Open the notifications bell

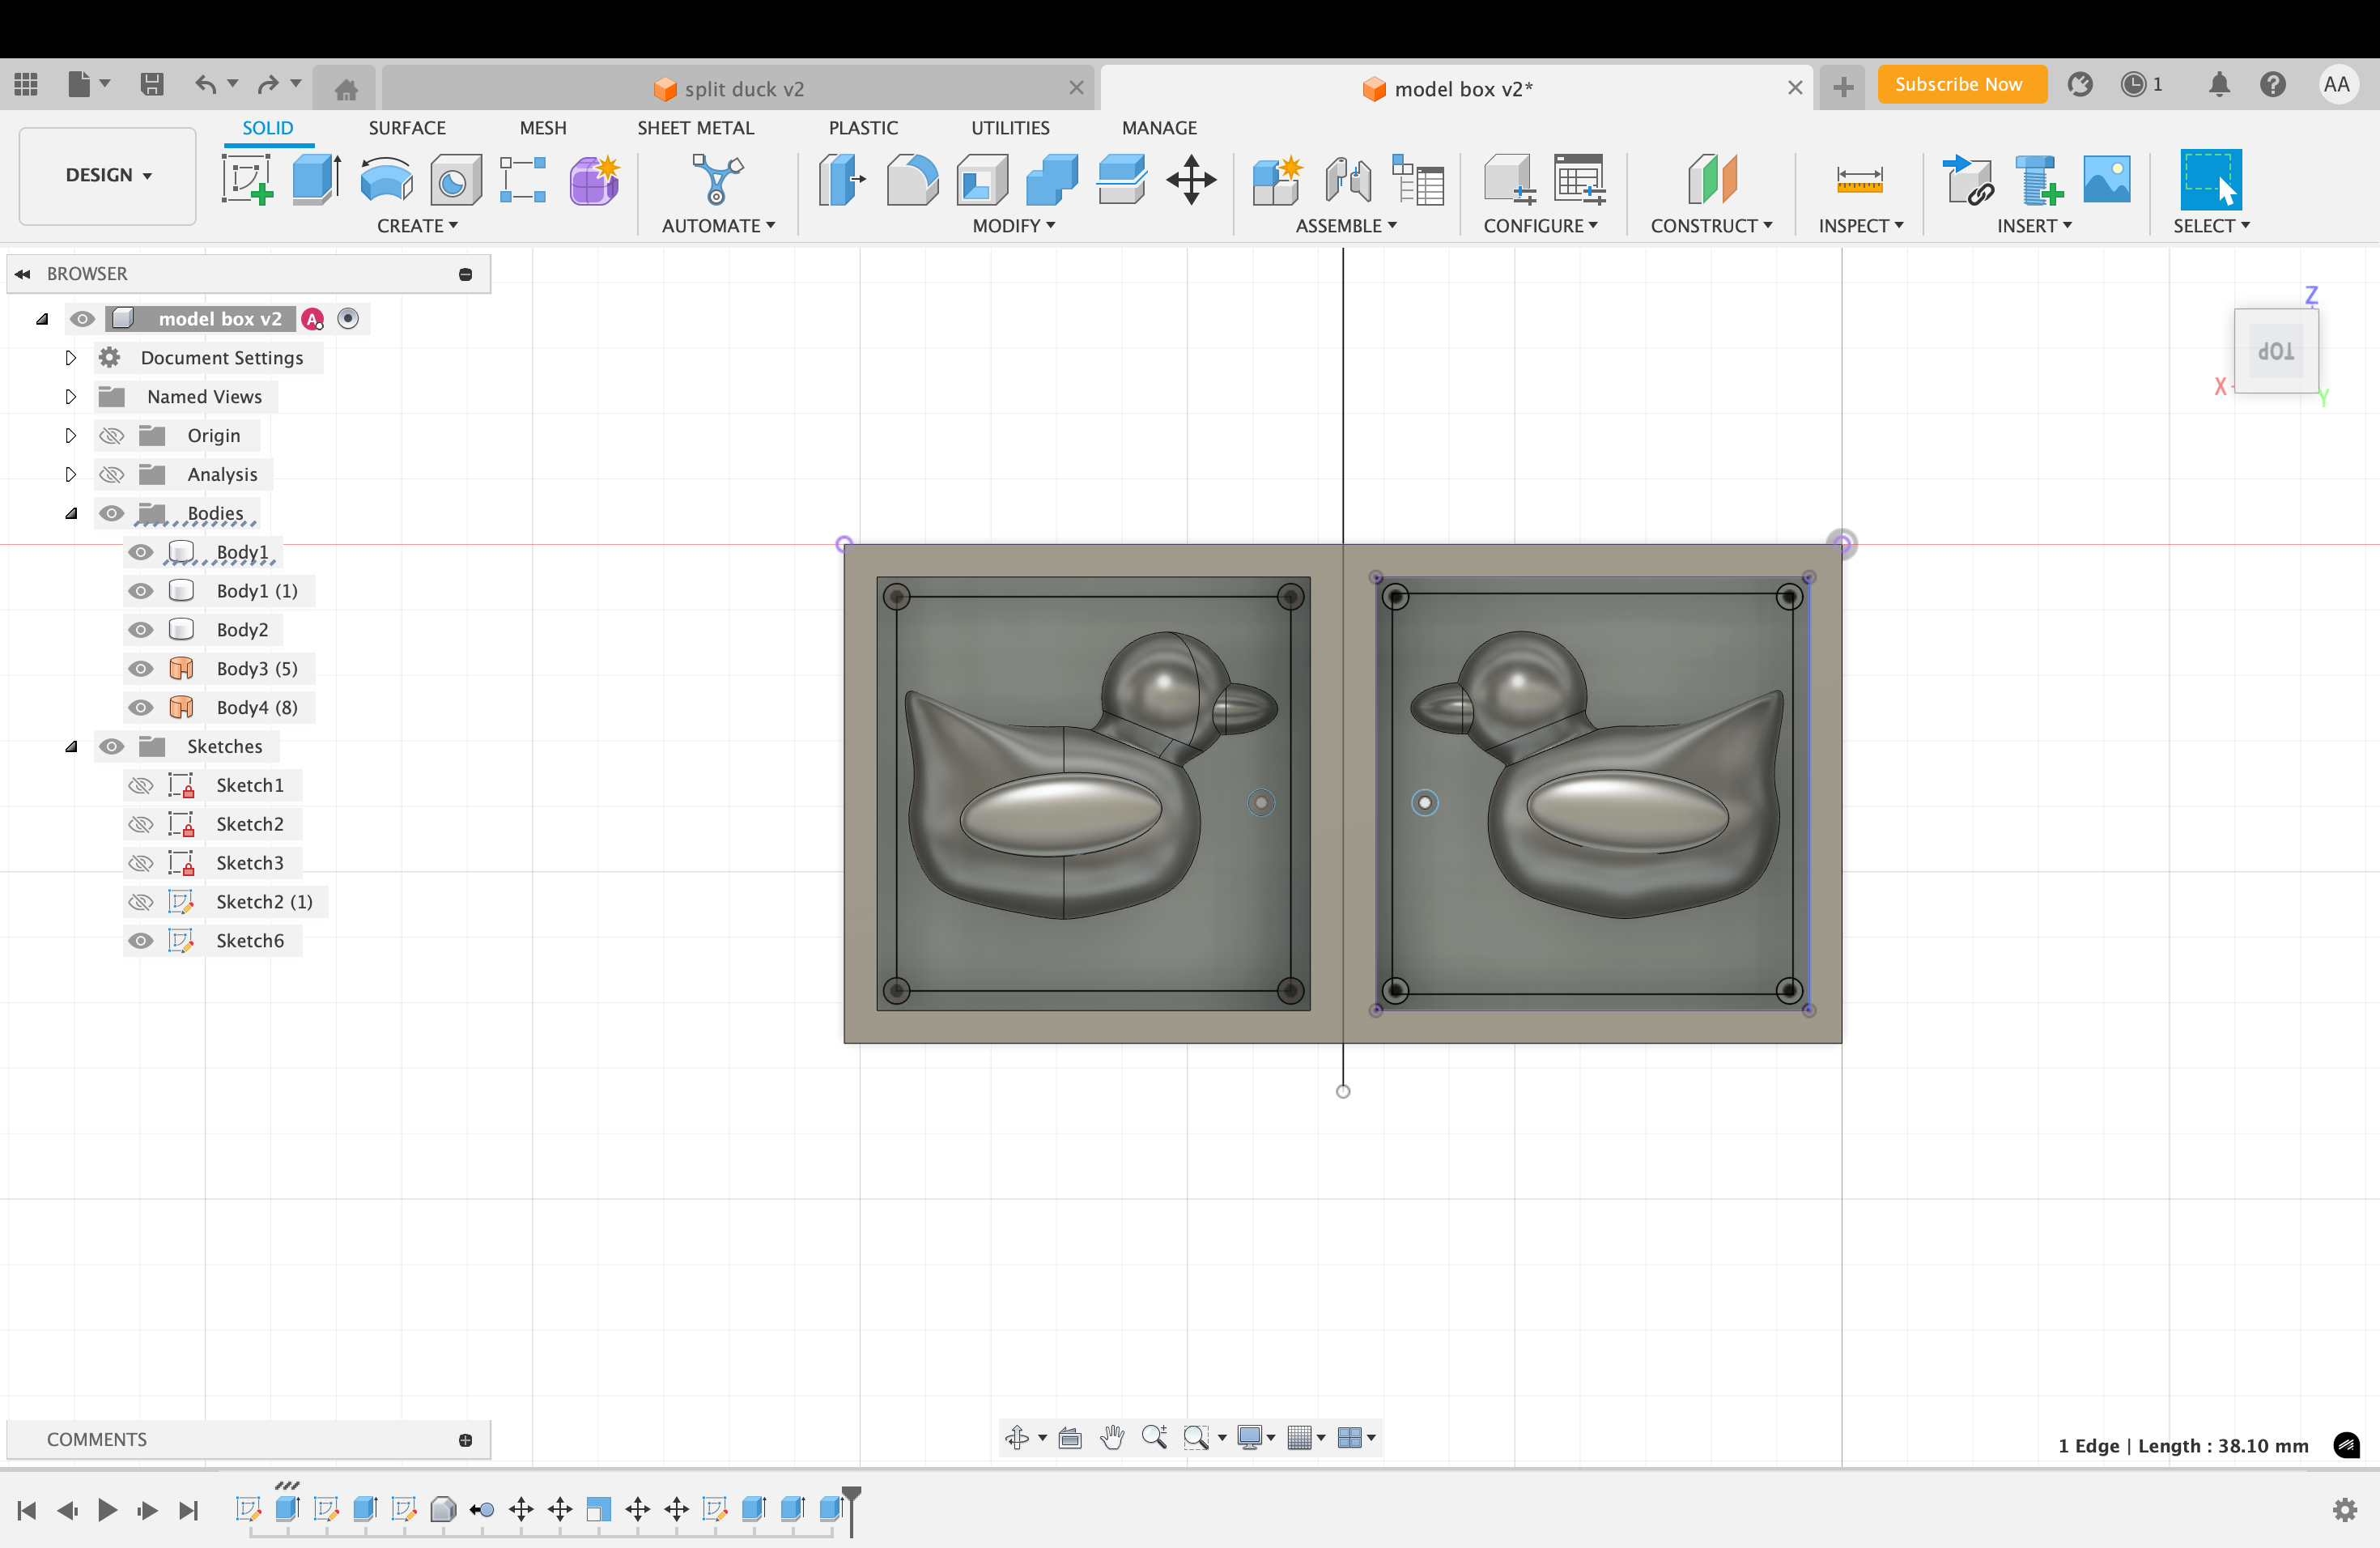(2219, 85)
